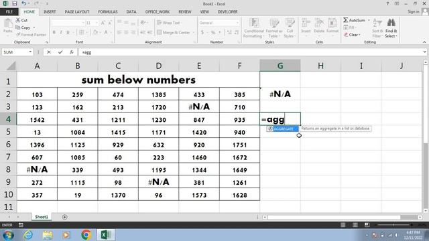Open the AutoSum dropdown arrow
Screen dimensions: 429x241
tap(369, 20)
